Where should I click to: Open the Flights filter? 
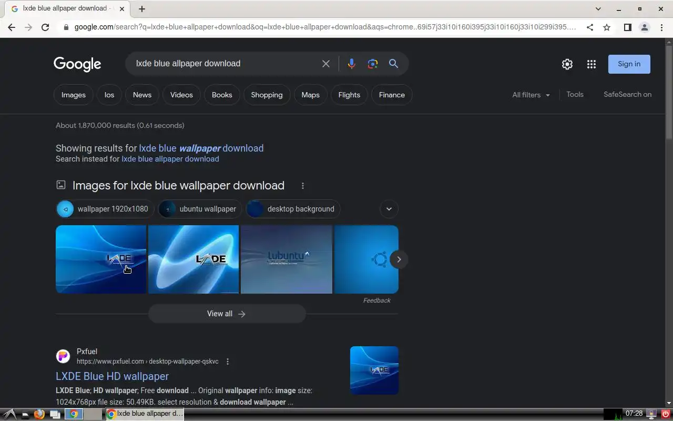coord(349,95)
